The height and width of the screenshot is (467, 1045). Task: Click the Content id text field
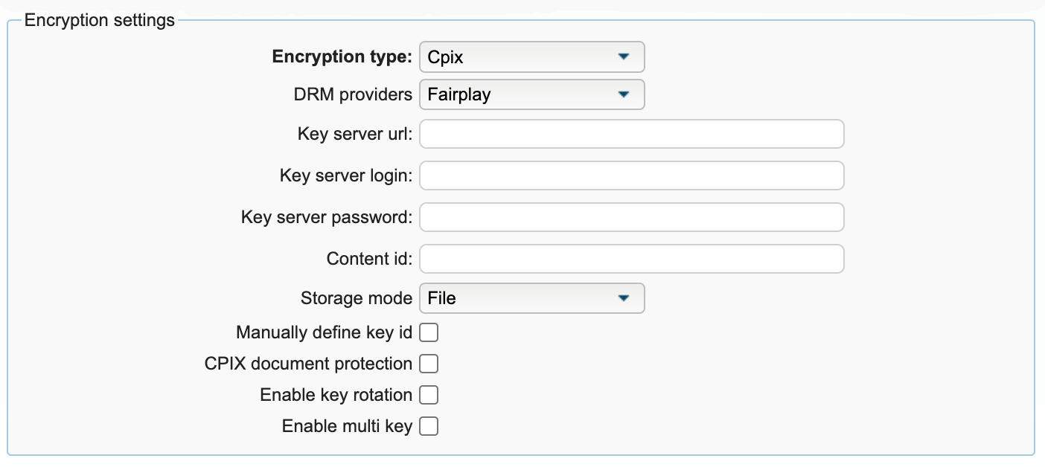[x=631, y=259]
